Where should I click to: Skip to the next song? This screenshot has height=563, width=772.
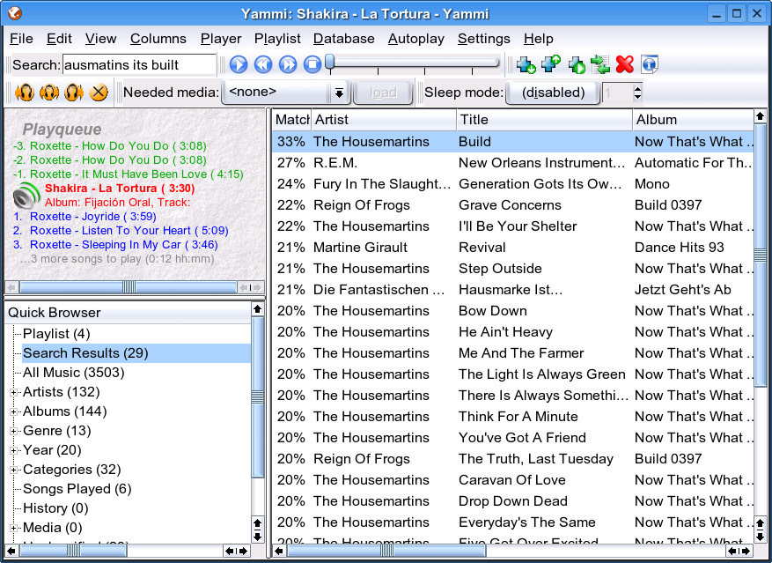pyautogui.click(x=288, y=64)
